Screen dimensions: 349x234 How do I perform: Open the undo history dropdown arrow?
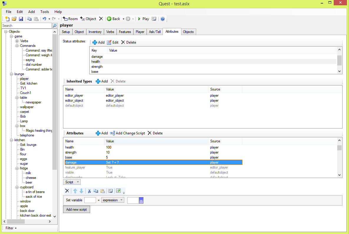[x=49, y=19]
